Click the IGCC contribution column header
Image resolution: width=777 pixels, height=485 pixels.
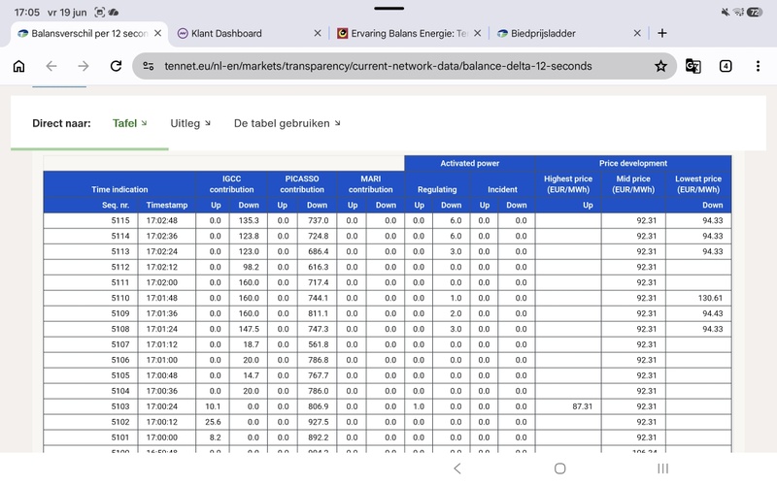pos(231,183)
